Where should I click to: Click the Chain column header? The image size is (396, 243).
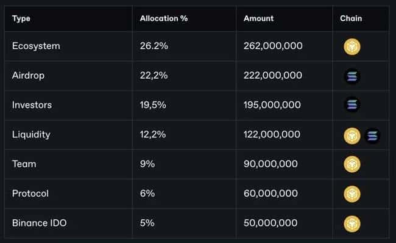point(351,18)
